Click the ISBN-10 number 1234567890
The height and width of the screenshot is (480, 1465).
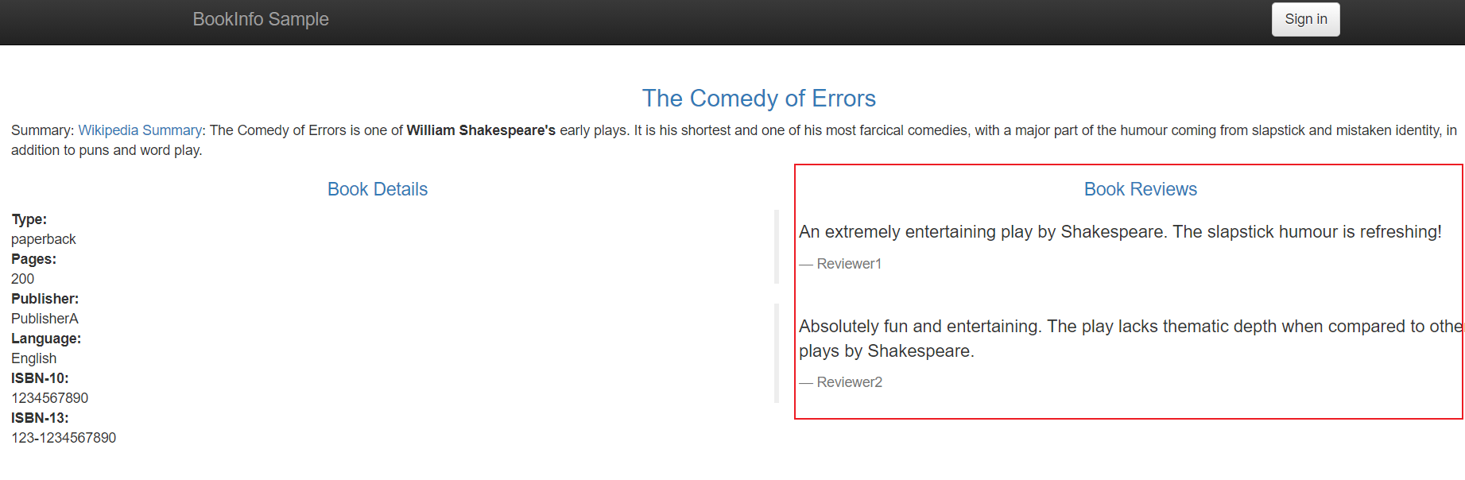click(49, 398)
